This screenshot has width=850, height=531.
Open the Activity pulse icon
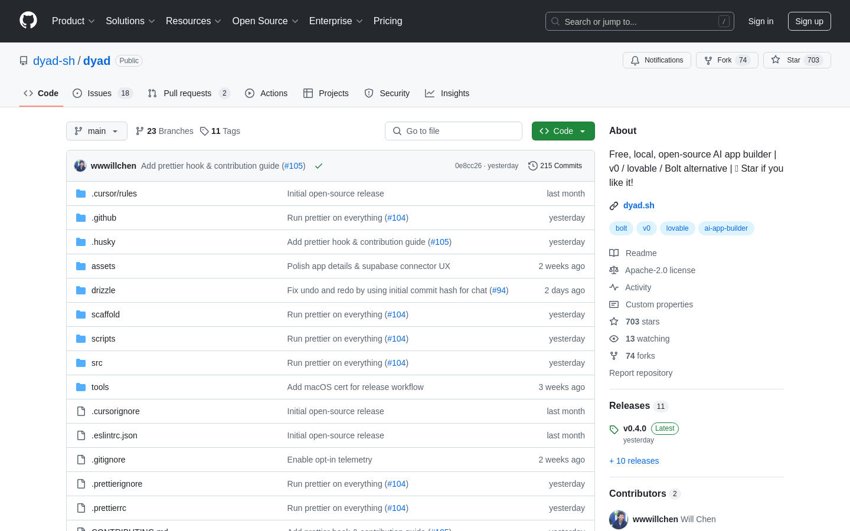coord(614,287)
